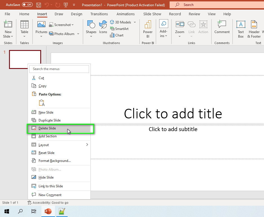
Task: Click Start From Beginning presentation icon
Action: (x=66, y=5)
